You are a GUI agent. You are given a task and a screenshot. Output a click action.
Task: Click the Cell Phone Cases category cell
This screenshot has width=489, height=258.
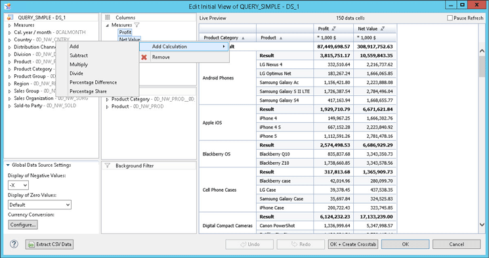(227, 190)
